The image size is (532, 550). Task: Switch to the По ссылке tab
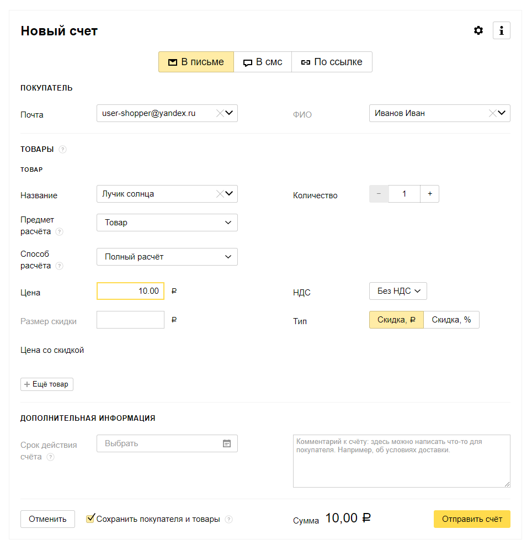click(332, 62)
